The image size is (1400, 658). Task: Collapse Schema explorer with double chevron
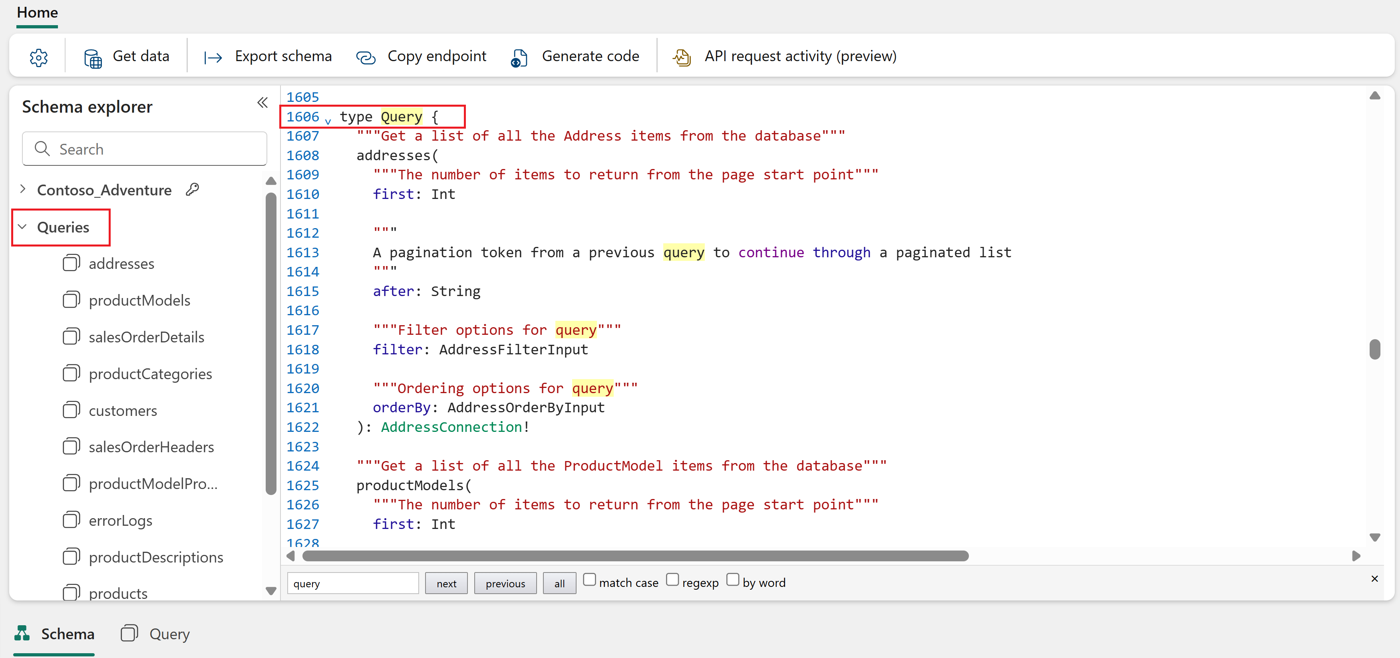click(x=262, y=103)
